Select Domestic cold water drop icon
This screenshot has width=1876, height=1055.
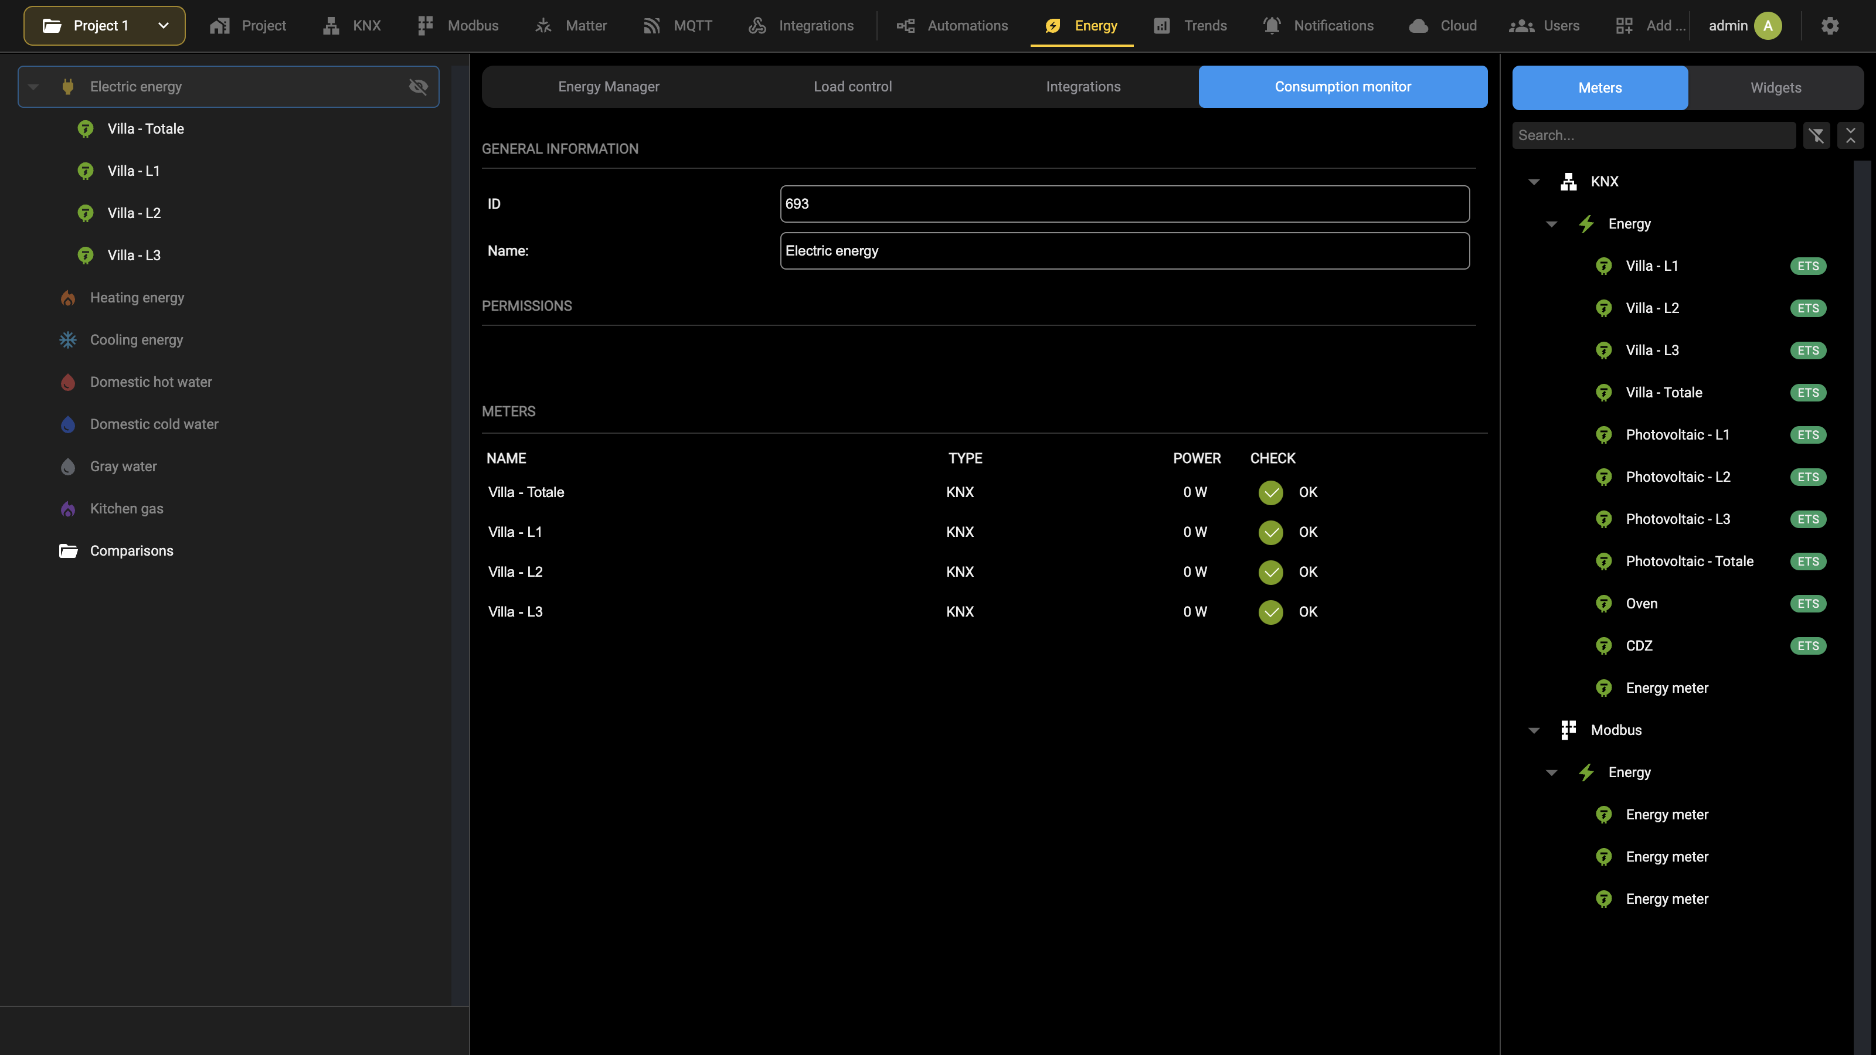68,424
